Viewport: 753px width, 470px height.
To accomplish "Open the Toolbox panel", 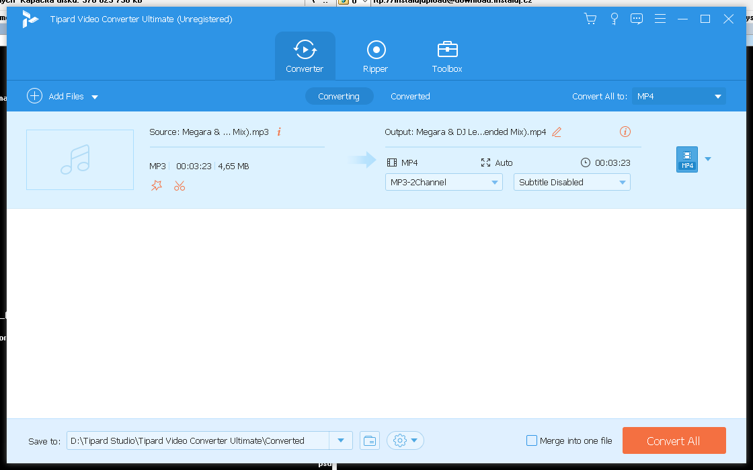I will pyautogui.click(x=446, y=55).
